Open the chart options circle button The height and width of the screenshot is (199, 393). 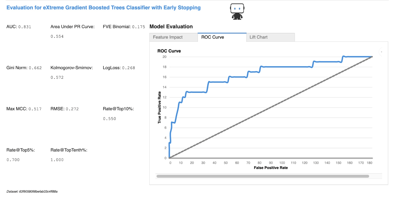coord(381,52)
